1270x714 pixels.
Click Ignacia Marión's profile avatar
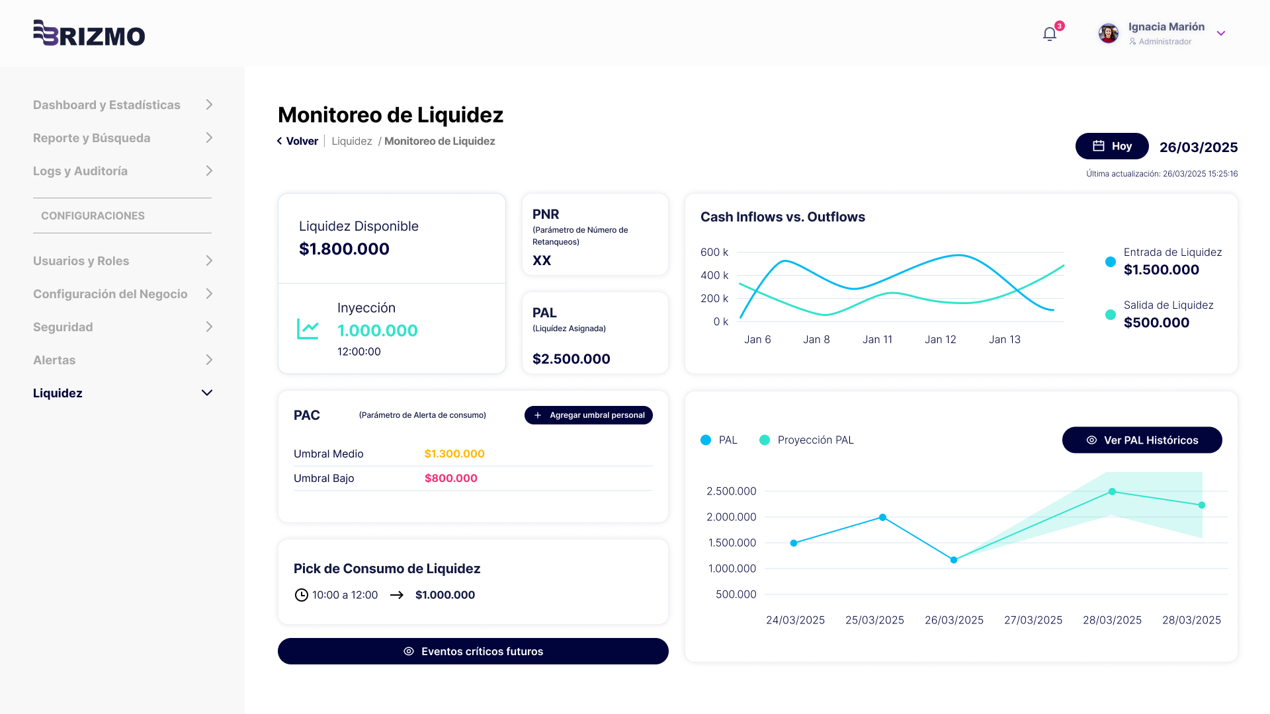pos(1109,33)
